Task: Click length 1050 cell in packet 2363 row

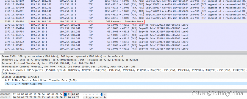Action: point(107,1)
